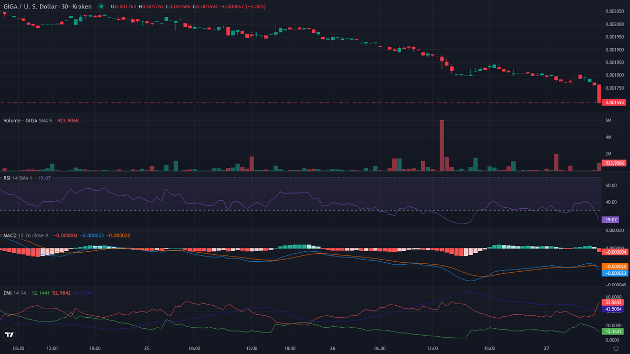Click the orange MACD scale label −0.000020
This screenshot has height=354, width=630.
[x=614, y=266]
